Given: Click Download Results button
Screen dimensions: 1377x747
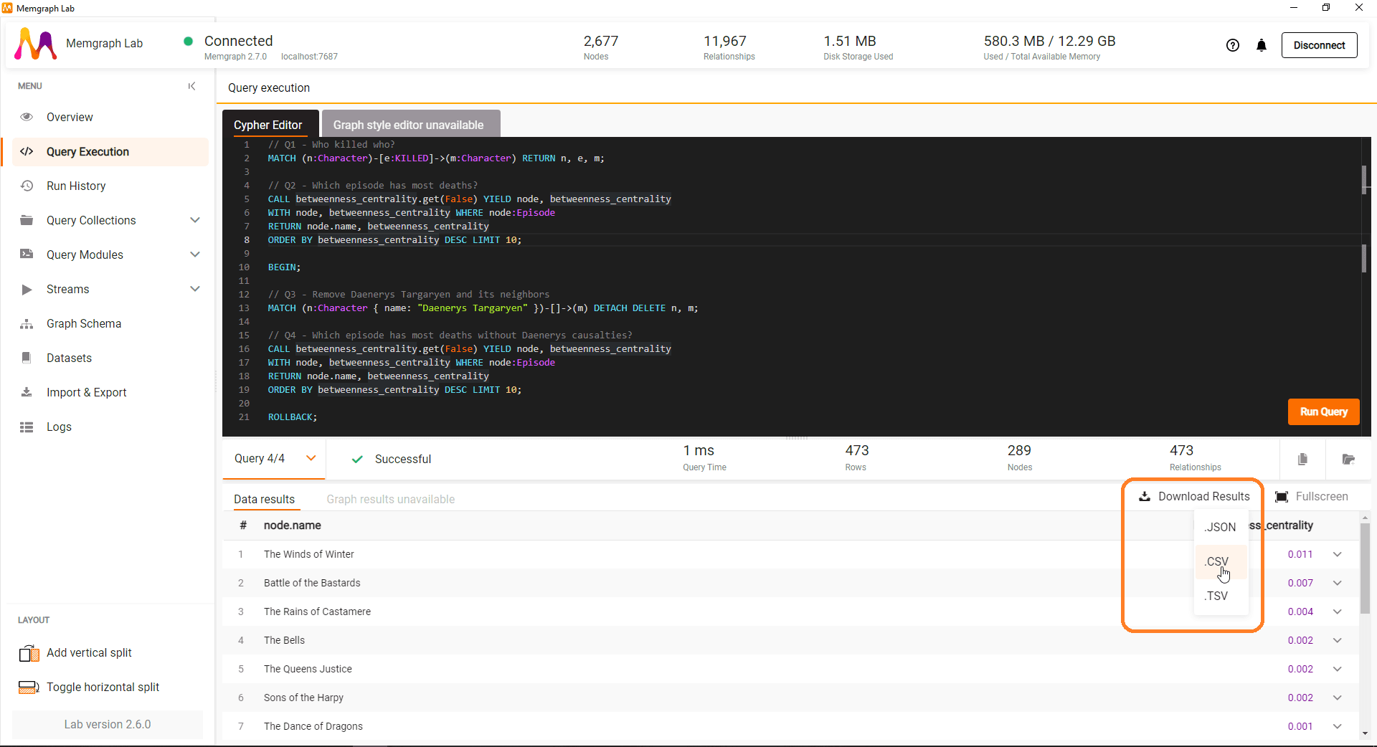Looking at the screenshot, I should pyautogui.click(x=1194, y=496).
